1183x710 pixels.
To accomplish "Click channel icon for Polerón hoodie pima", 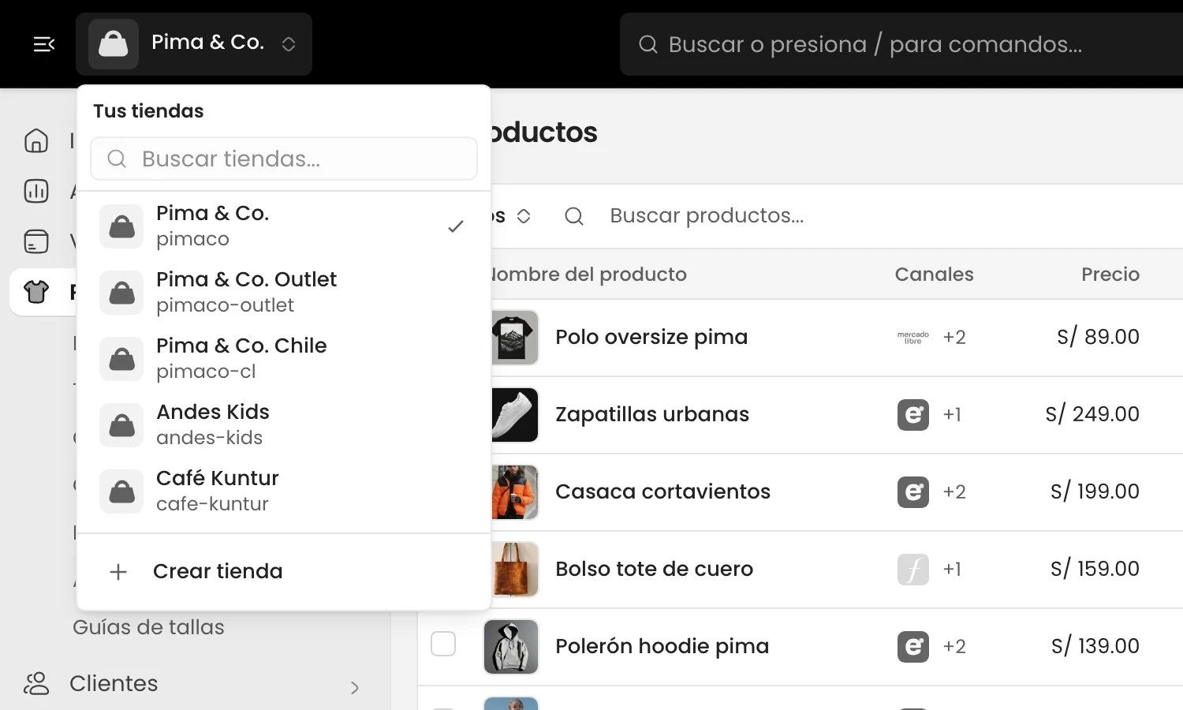I will tap(913, 647).
